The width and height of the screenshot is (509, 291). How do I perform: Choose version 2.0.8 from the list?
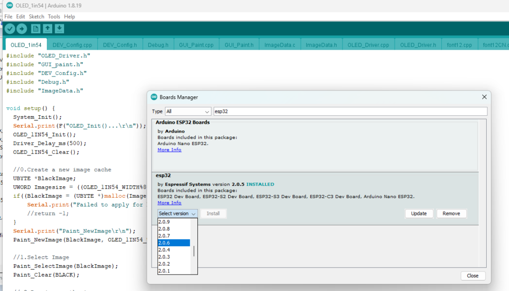(173, 229)
